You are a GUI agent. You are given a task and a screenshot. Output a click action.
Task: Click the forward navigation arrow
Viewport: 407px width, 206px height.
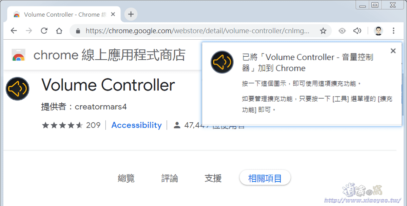click(x=29, y=31)
